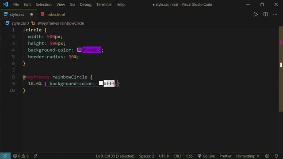The image size is (283, 159).
Task: Click the height property on line 3
Action: 36,43
